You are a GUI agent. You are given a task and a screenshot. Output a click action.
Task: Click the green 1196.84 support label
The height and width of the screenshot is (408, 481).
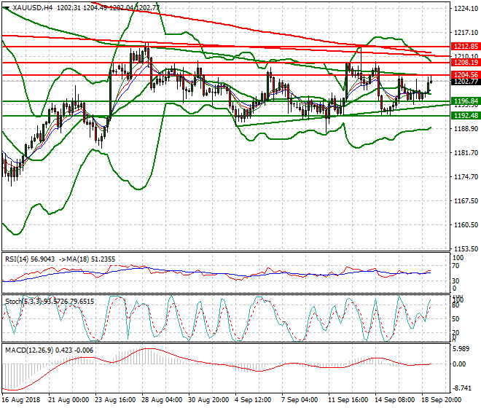466,101
